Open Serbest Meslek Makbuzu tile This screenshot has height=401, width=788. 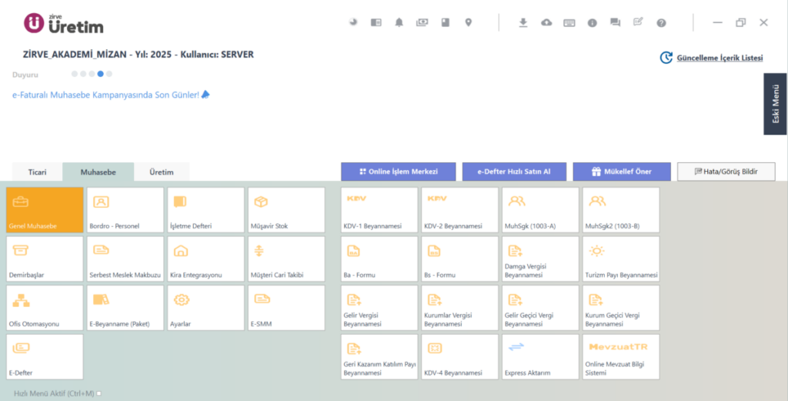click(125, 259)
